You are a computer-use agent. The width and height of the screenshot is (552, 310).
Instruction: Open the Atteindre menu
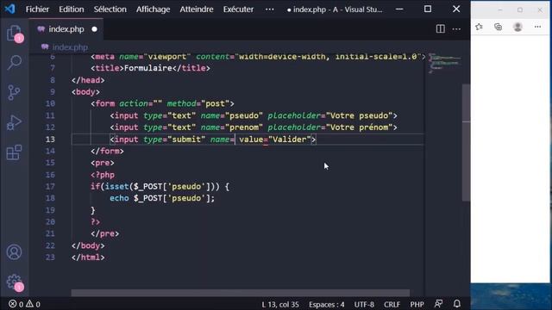[197, 9]
